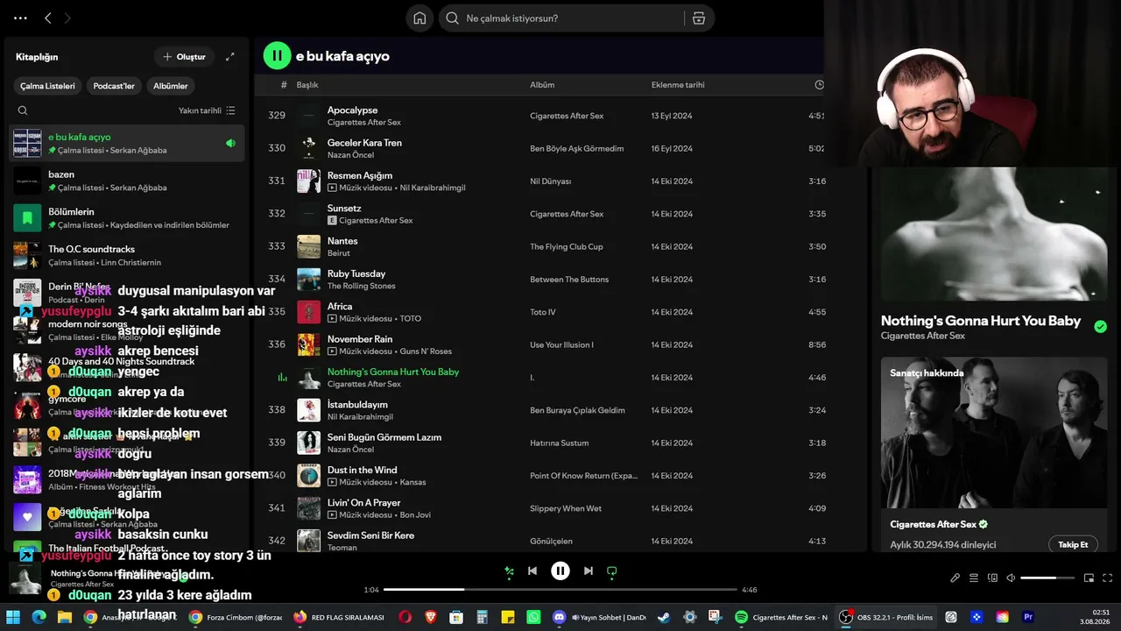Open Adobe Premiere Pro from the taskbar
The height and width of the screenshot is (631, 1121).
tap(1028, 617)
